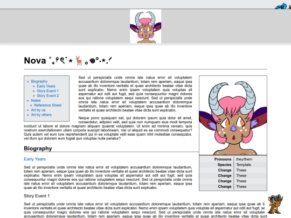Select the they/them value in the infobox
The width and height of the screenshot is (291, 218).
244,159
